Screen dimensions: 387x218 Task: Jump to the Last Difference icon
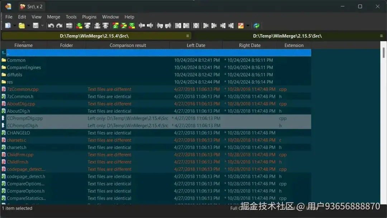pyautogui.click(x=132, y=25)
